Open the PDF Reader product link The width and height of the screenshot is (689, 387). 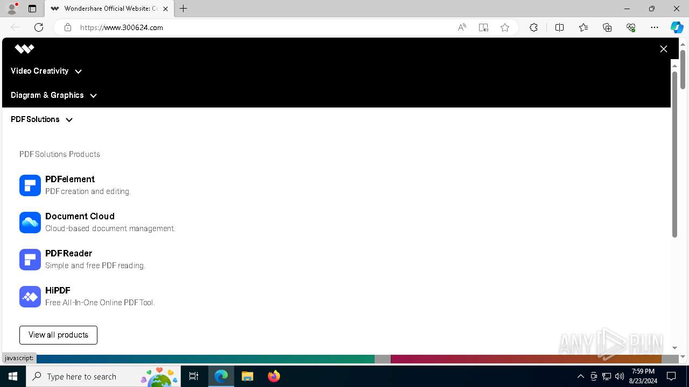[x=68, y=254]
